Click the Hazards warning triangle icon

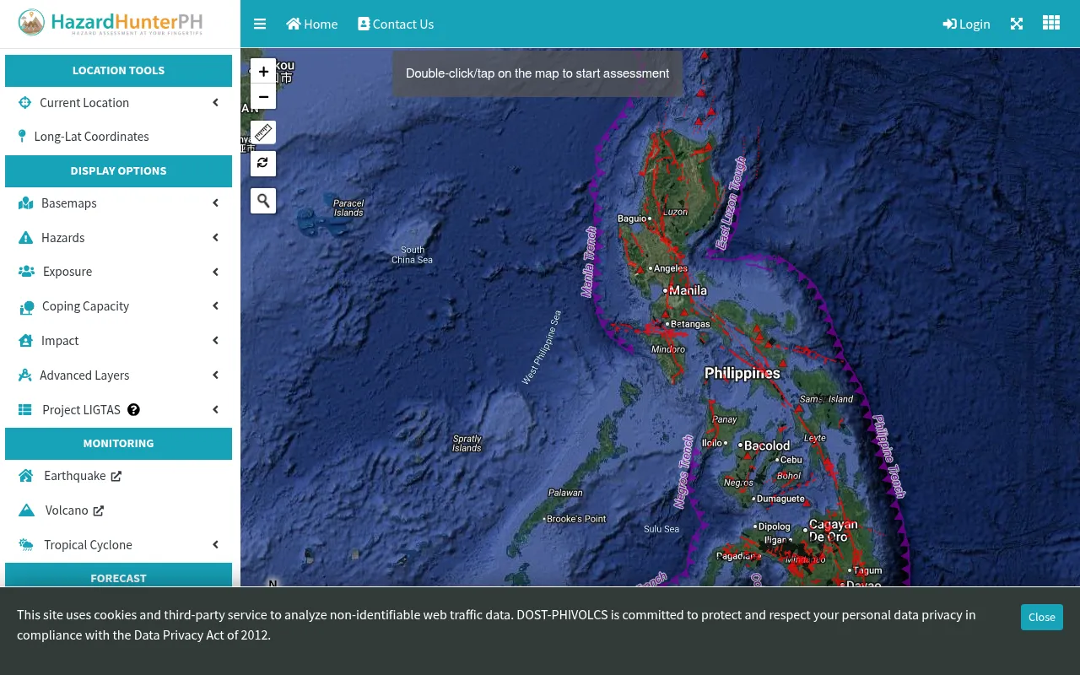25,238
